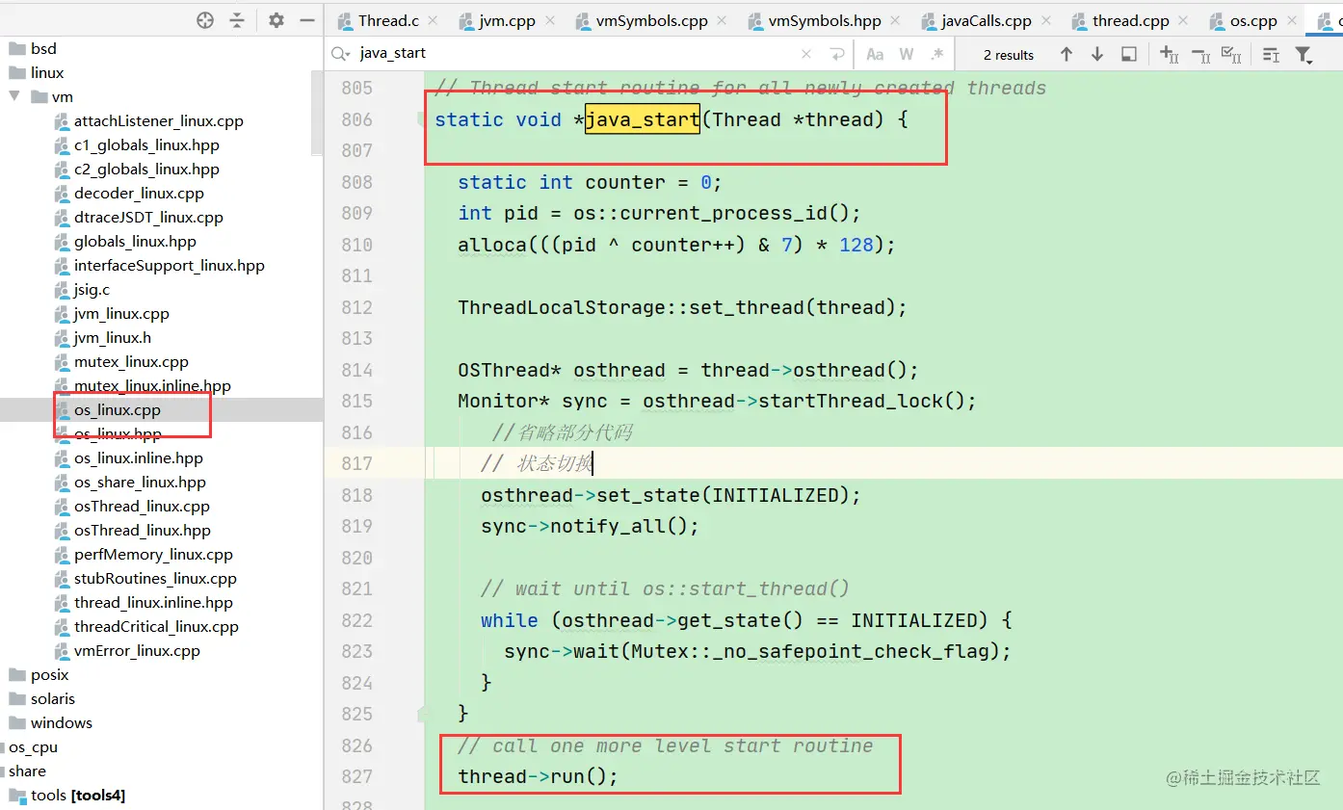The image size is (1343, 810).
Task: Open project panel settings gear
Action: (276, 20)
